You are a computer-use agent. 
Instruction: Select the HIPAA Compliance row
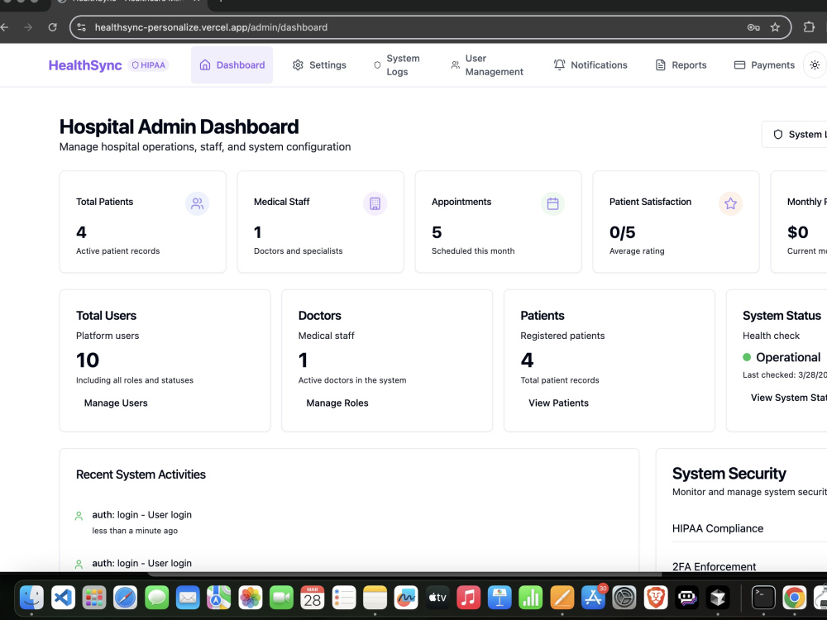[x=749, y=528]
